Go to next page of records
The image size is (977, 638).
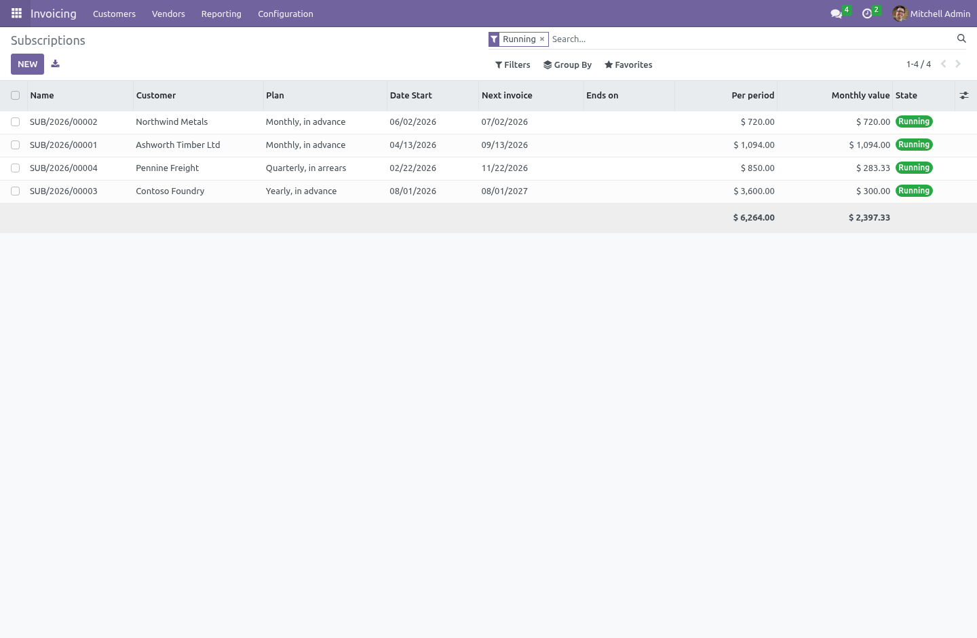coord(958,64)
